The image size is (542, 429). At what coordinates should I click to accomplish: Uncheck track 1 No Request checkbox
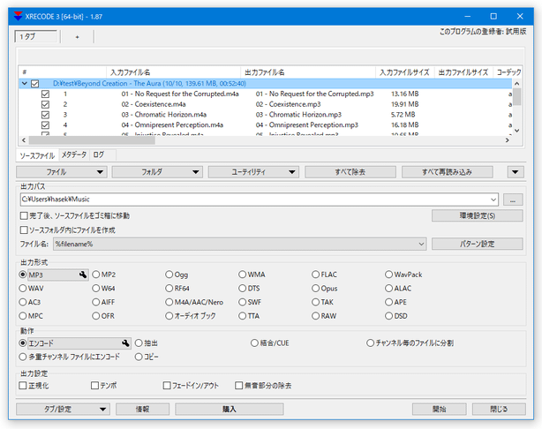point(45,94)
